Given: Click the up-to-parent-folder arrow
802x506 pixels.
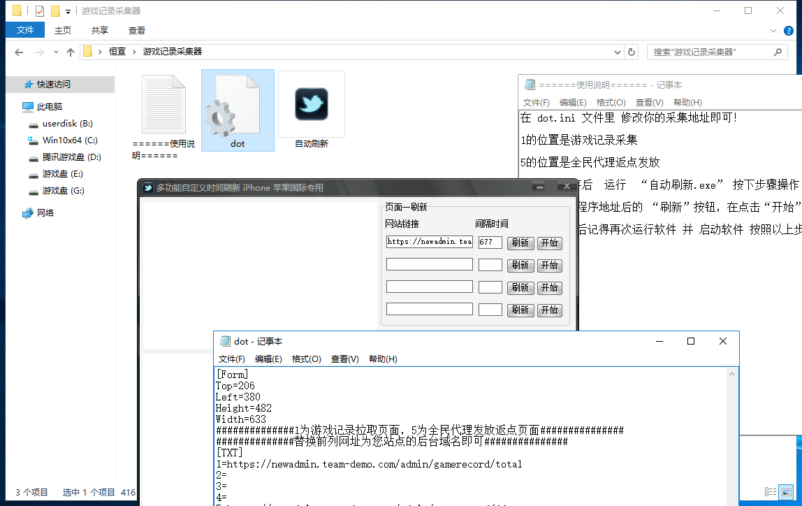Looking at the screenshot, I should (70, 51).
